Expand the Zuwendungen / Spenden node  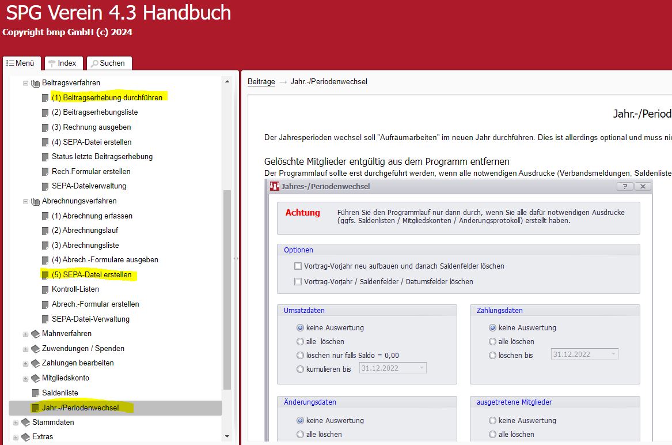(x=26, y=349)
